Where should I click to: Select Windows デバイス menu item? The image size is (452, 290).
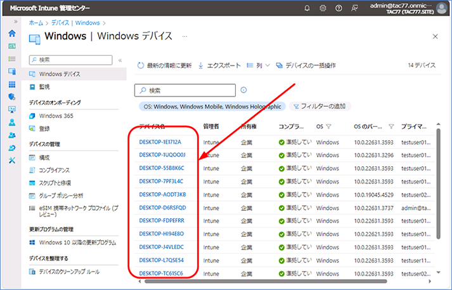pyautogui.click(x=74, y=74)
